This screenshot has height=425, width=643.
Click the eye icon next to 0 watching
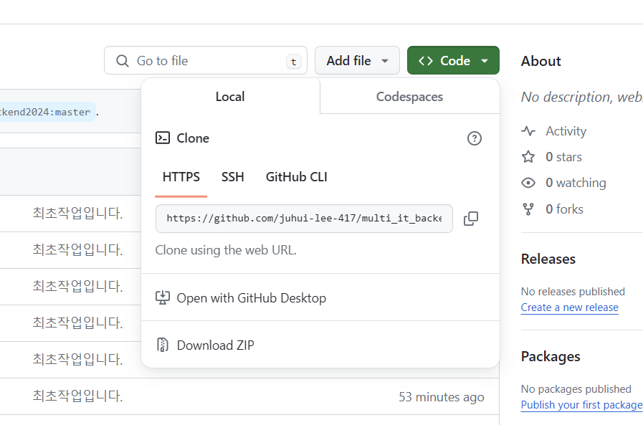click(x=528, y=183)
